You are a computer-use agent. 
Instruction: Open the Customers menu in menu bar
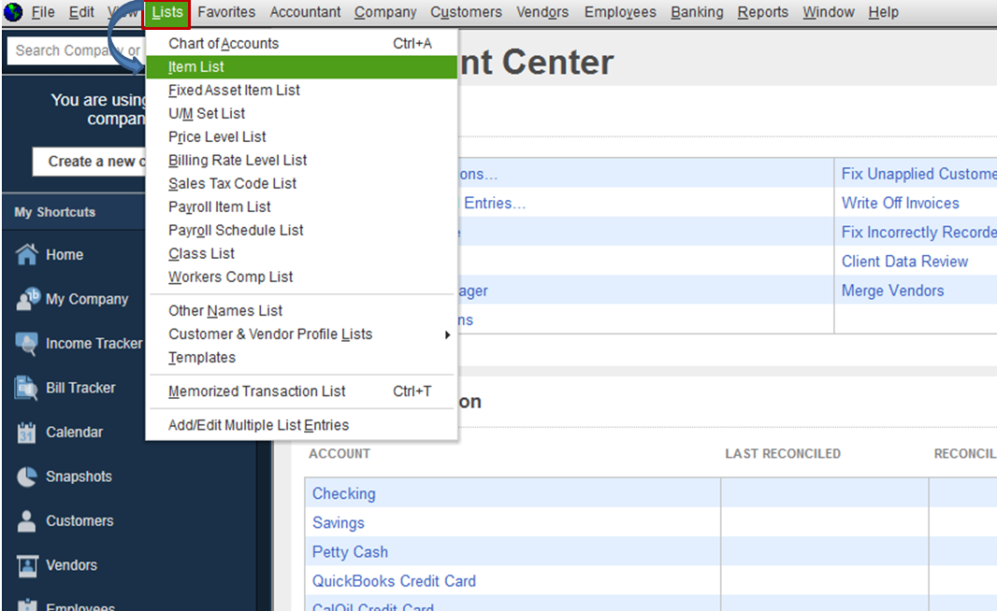coord(466,12)
